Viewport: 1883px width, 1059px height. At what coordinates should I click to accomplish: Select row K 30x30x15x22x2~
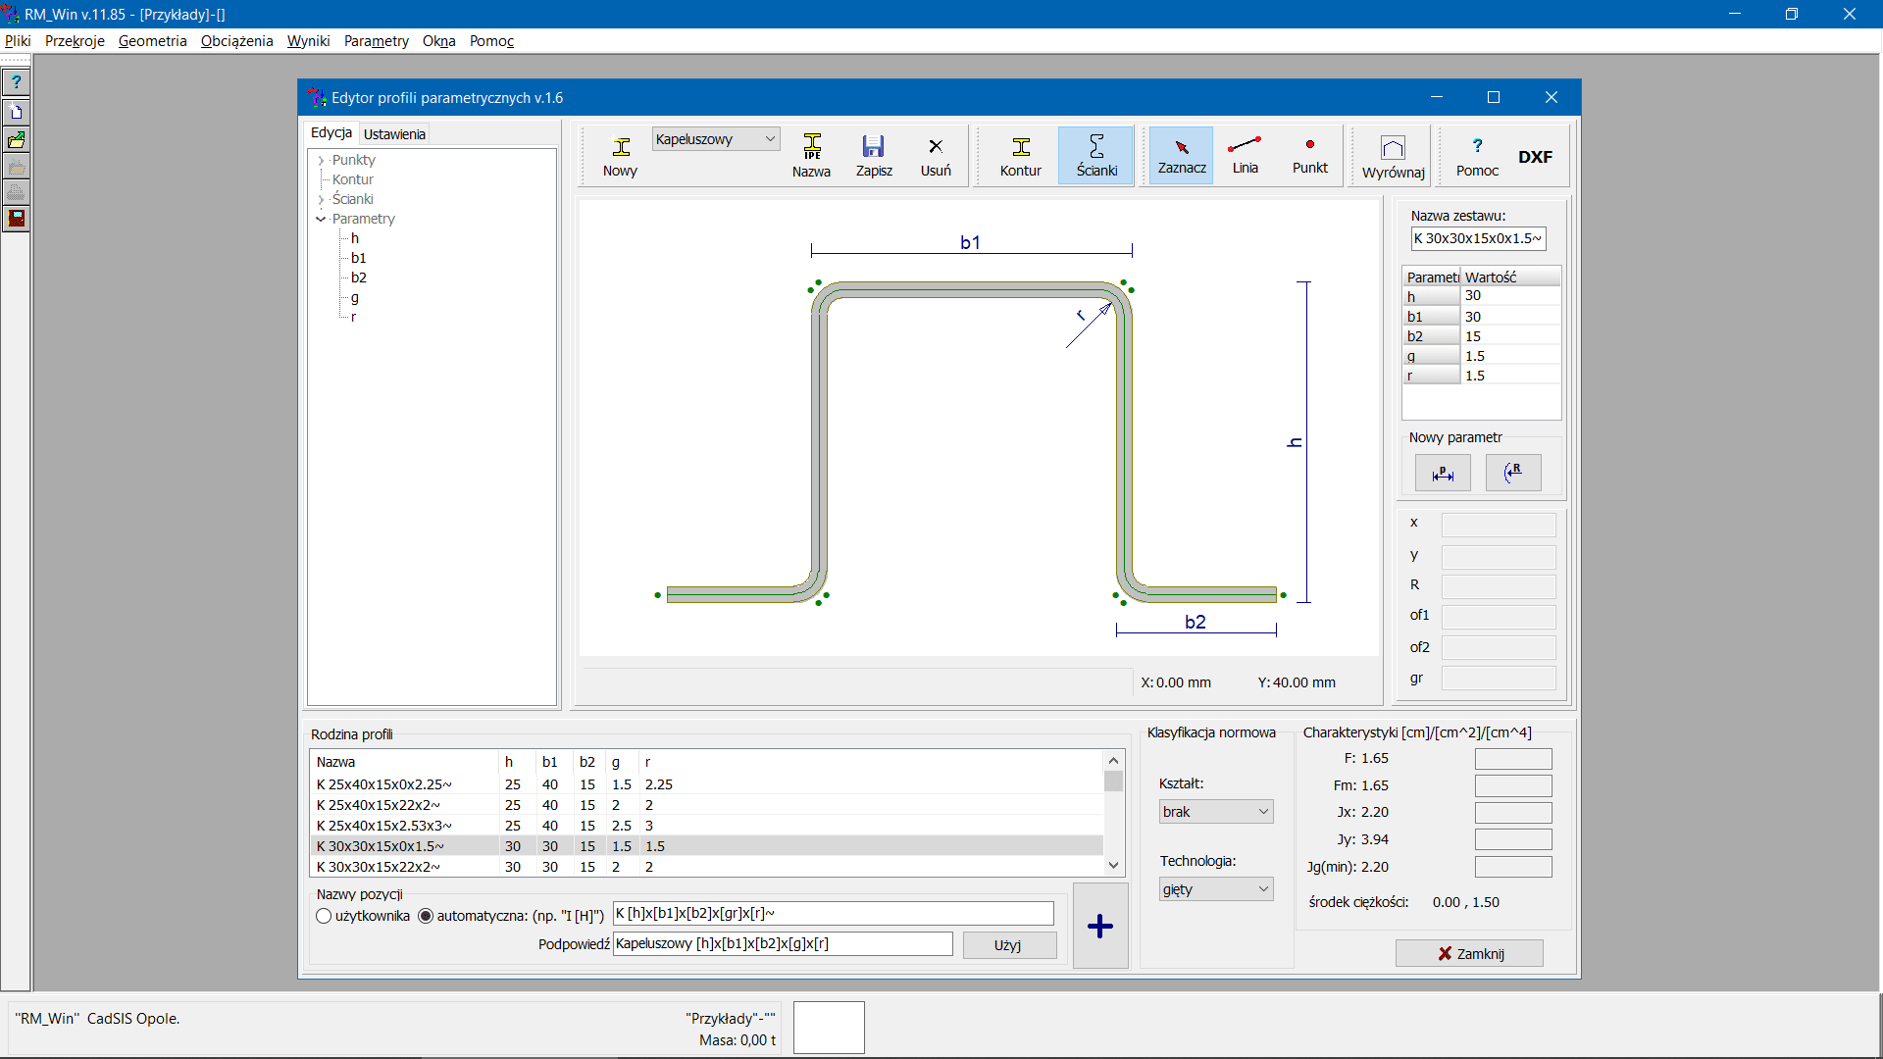[x=706, y=867]
